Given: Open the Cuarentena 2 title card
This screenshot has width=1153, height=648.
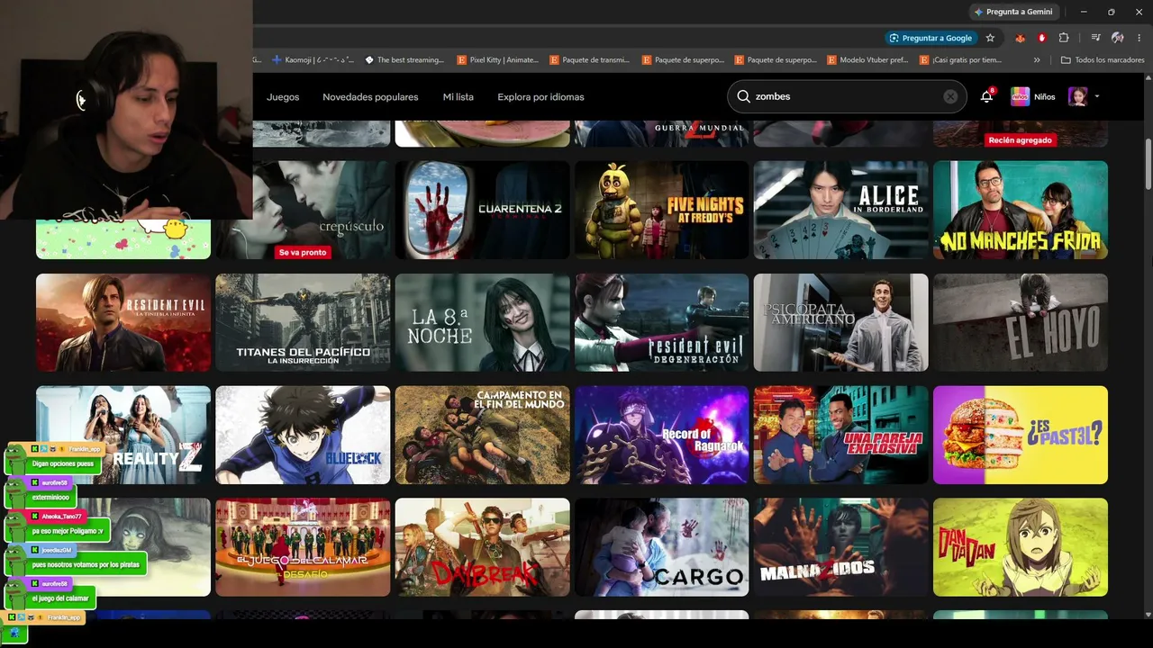Looking at the screenshot, I should (x=482, y=210).
